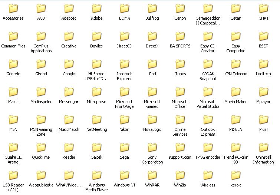Viewport: 280px width, 195px height.
Task: Select the Generic folder icon
Action: click(13, 64)
